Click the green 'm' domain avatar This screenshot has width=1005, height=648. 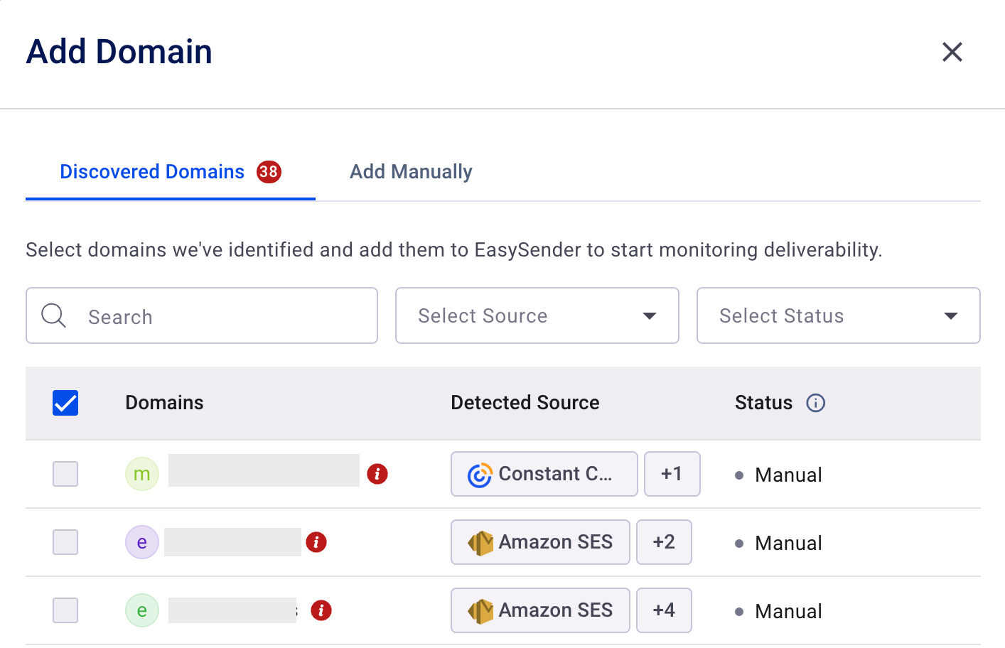pos(142,474)
